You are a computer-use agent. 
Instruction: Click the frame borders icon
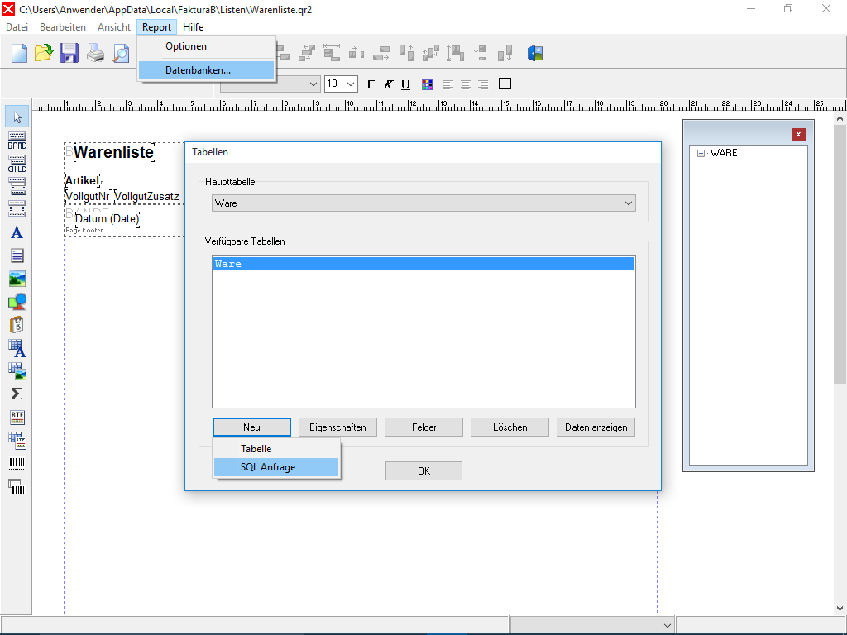point(505,84)
